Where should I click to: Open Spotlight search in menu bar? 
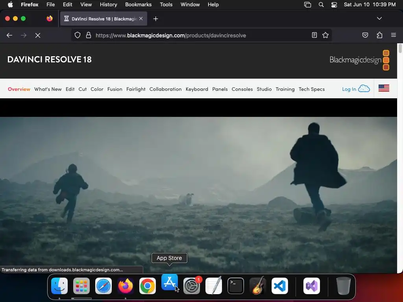click(x=321, y=5)
